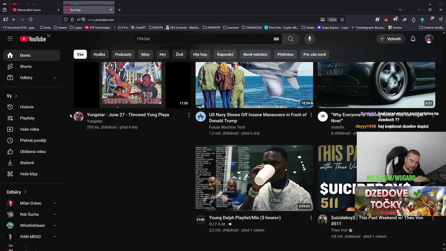
Task: Bookmark this page with the star
Action: [x=342, y=20]
